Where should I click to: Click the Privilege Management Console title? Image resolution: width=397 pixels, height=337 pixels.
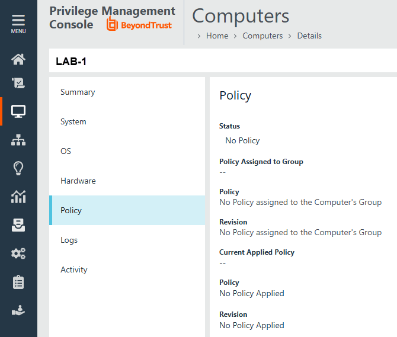(x=112, y=18)
